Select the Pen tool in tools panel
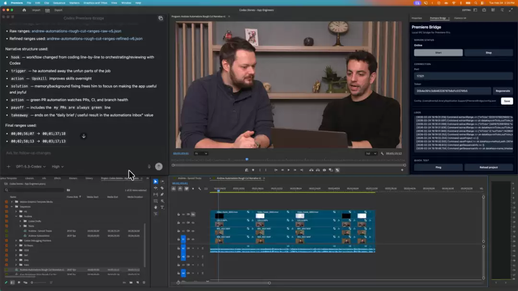Image resolution: width=518 pixels, height=291 pixels. [162, 194]
